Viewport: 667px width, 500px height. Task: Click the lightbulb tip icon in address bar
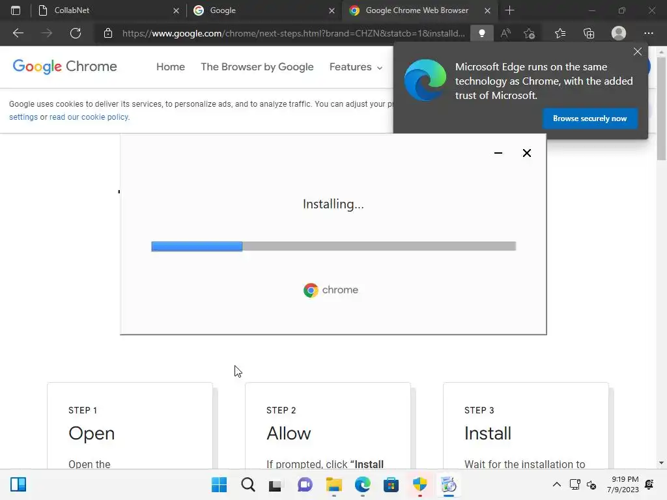click(481, 33)
